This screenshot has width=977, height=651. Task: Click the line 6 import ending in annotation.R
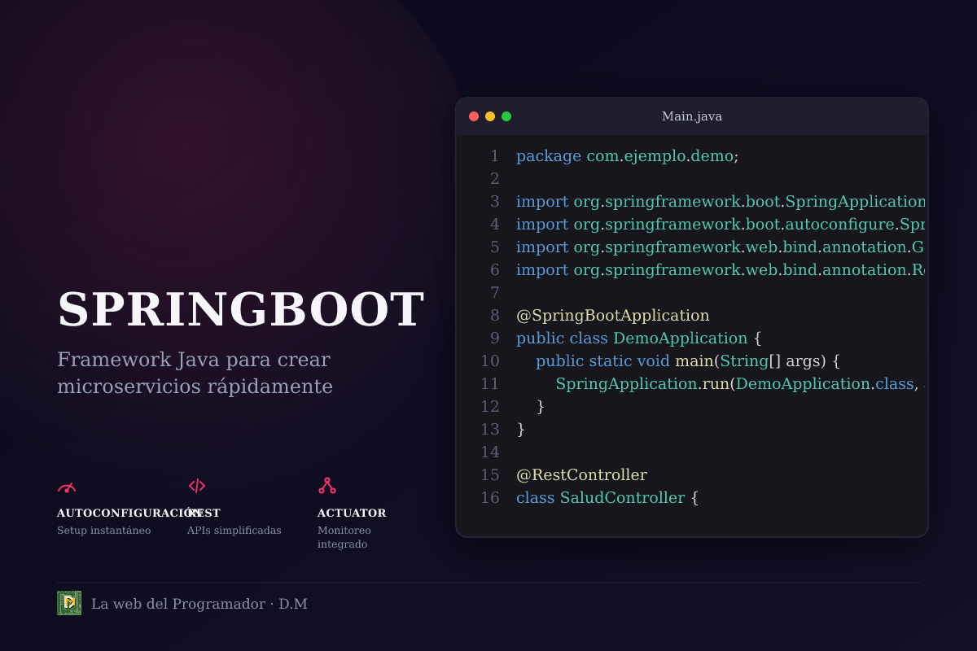pos(721,270)
